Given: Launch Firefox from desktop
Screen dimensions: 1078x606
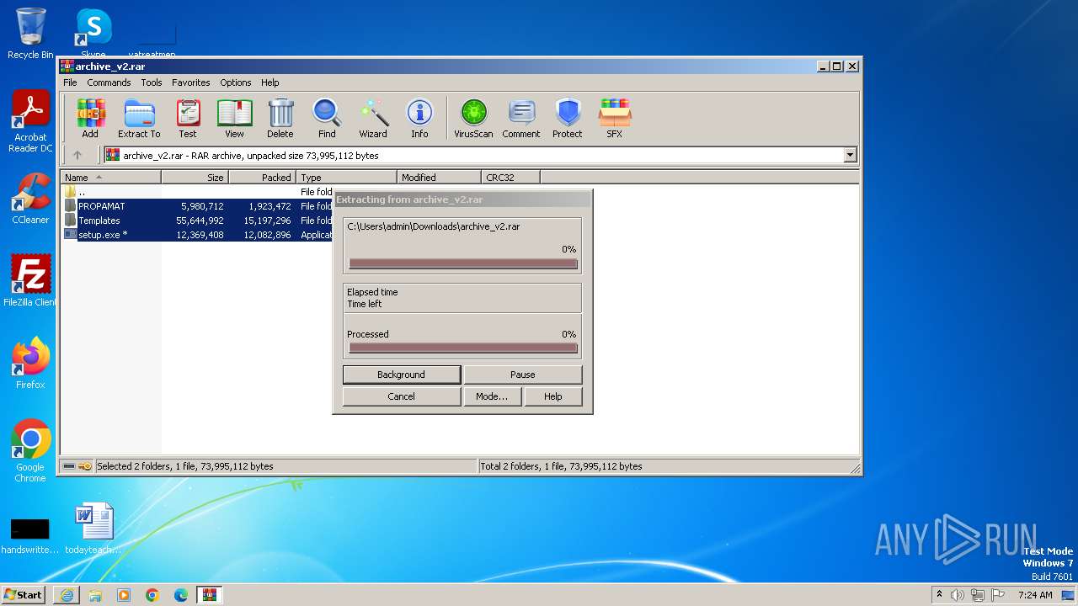Looking at the screenshot, I should tap(30, 363).
